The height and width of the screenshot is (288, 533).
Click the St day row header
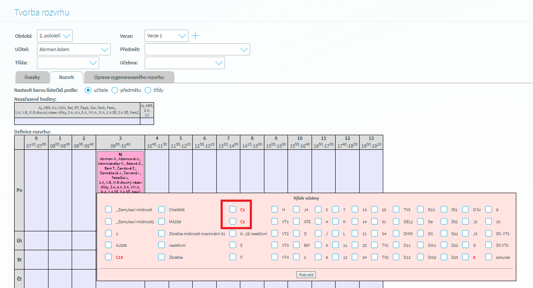pos(19,260)
